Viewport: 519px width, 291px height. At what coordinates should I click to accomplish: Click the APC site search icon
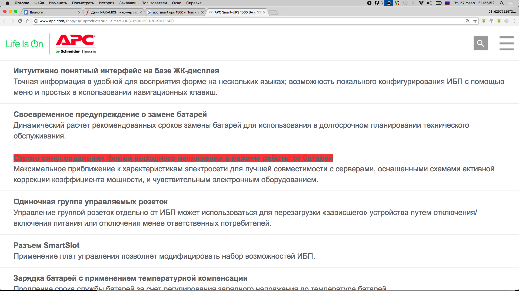(480, 43)
